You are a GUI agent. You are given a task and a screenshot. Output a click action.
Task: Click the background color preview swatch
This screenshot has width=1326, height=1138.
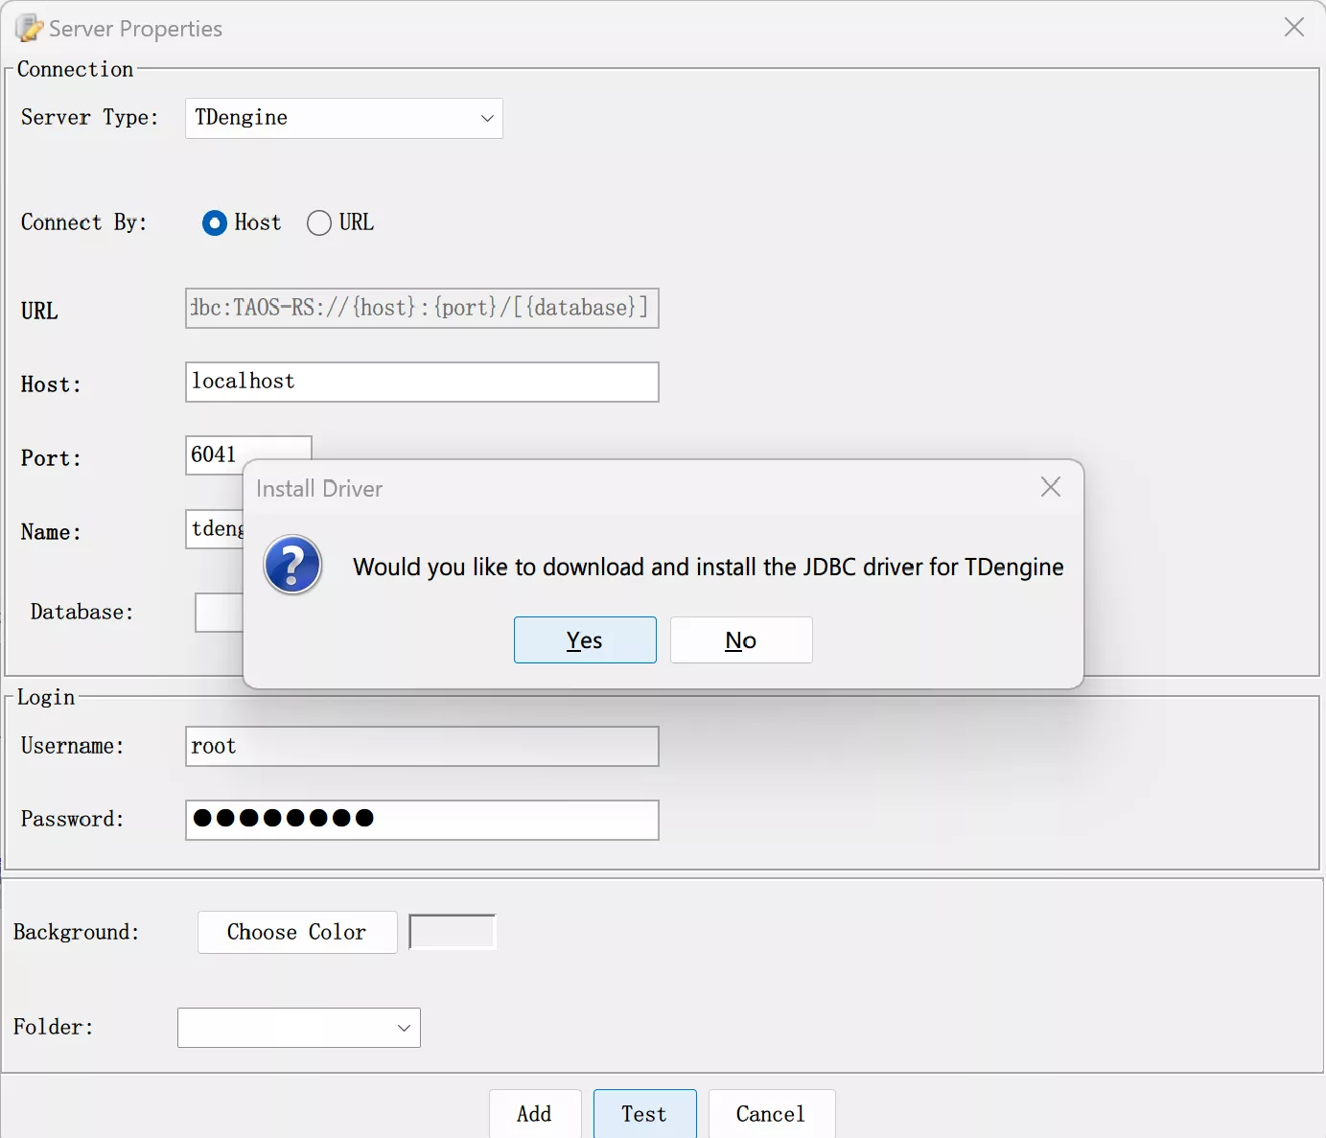(451, 930)
